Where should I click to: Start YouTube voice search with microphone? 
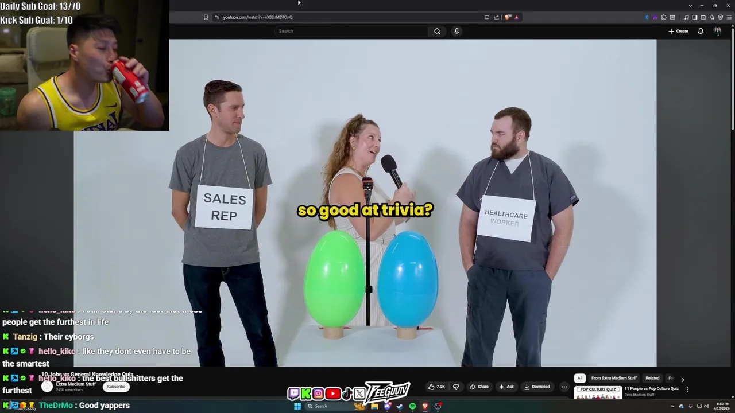457,31
